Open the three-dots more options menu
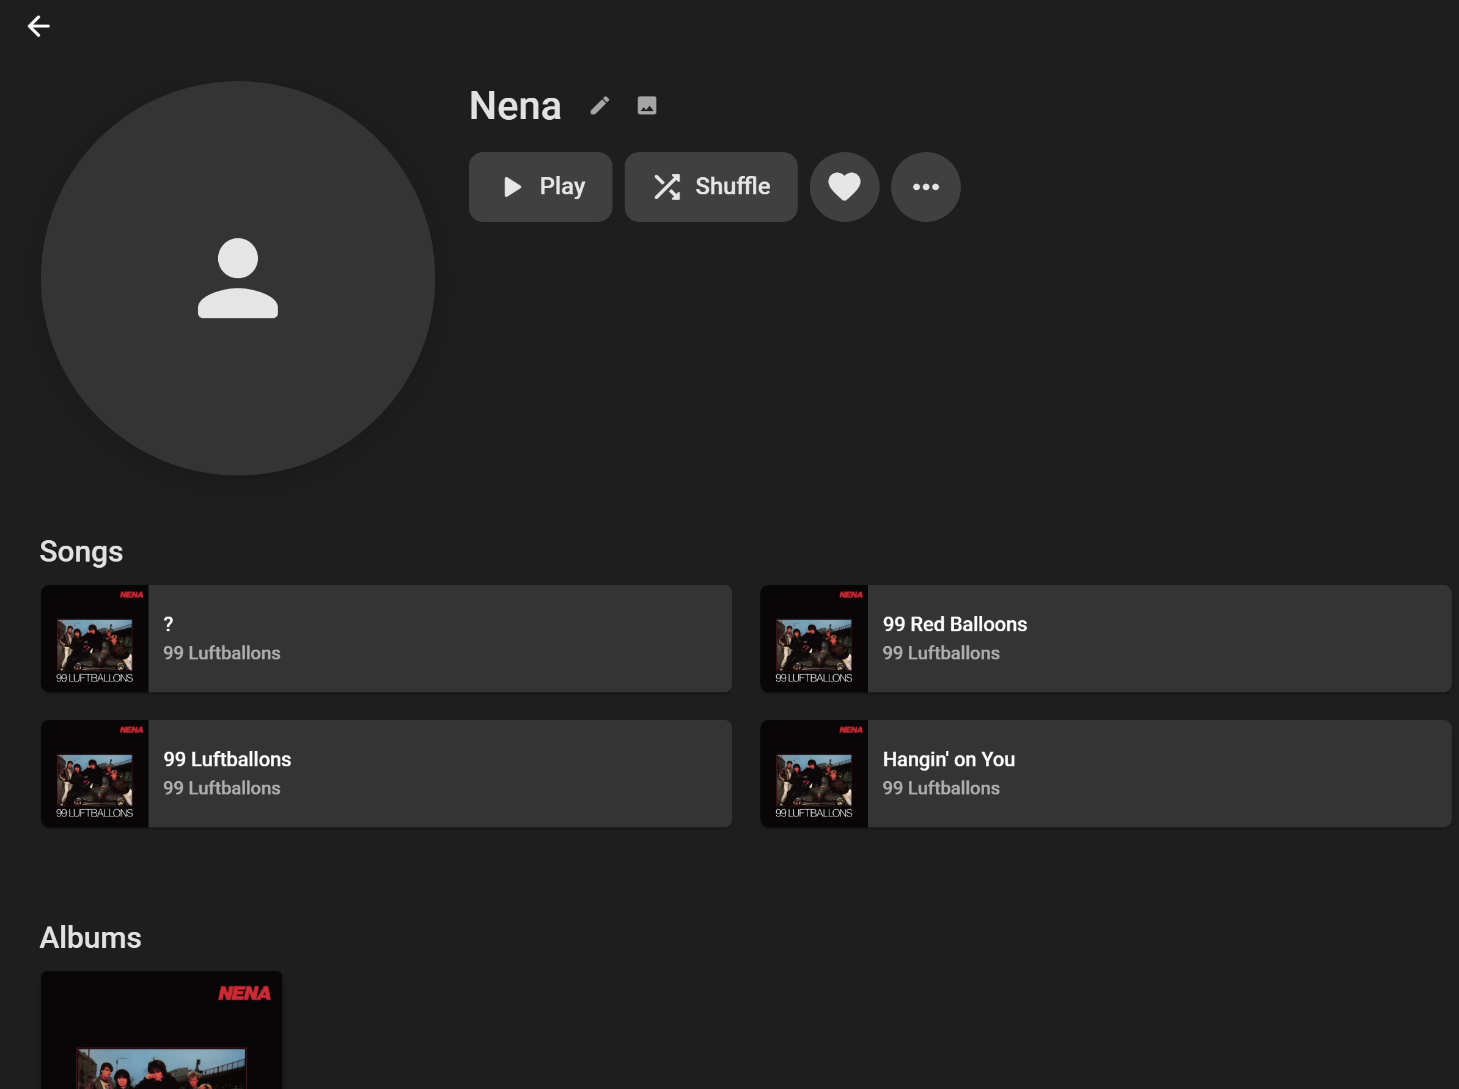Image resolution: width=1459 pixels, height=1089 pixels. tap(925, 187)
